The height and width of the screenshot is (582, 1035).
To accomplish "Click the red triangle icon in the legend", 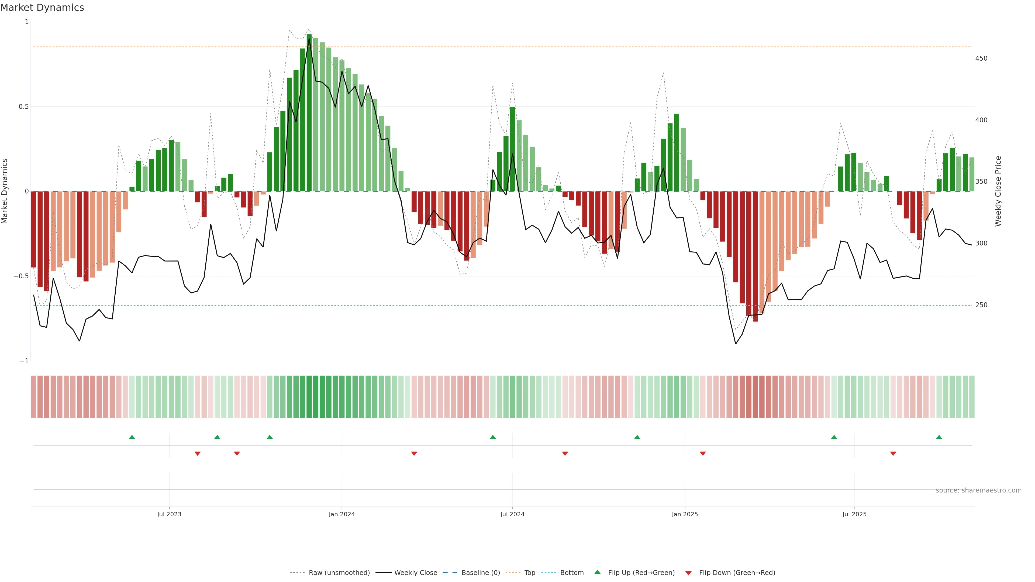I will (x=688, y=573).
